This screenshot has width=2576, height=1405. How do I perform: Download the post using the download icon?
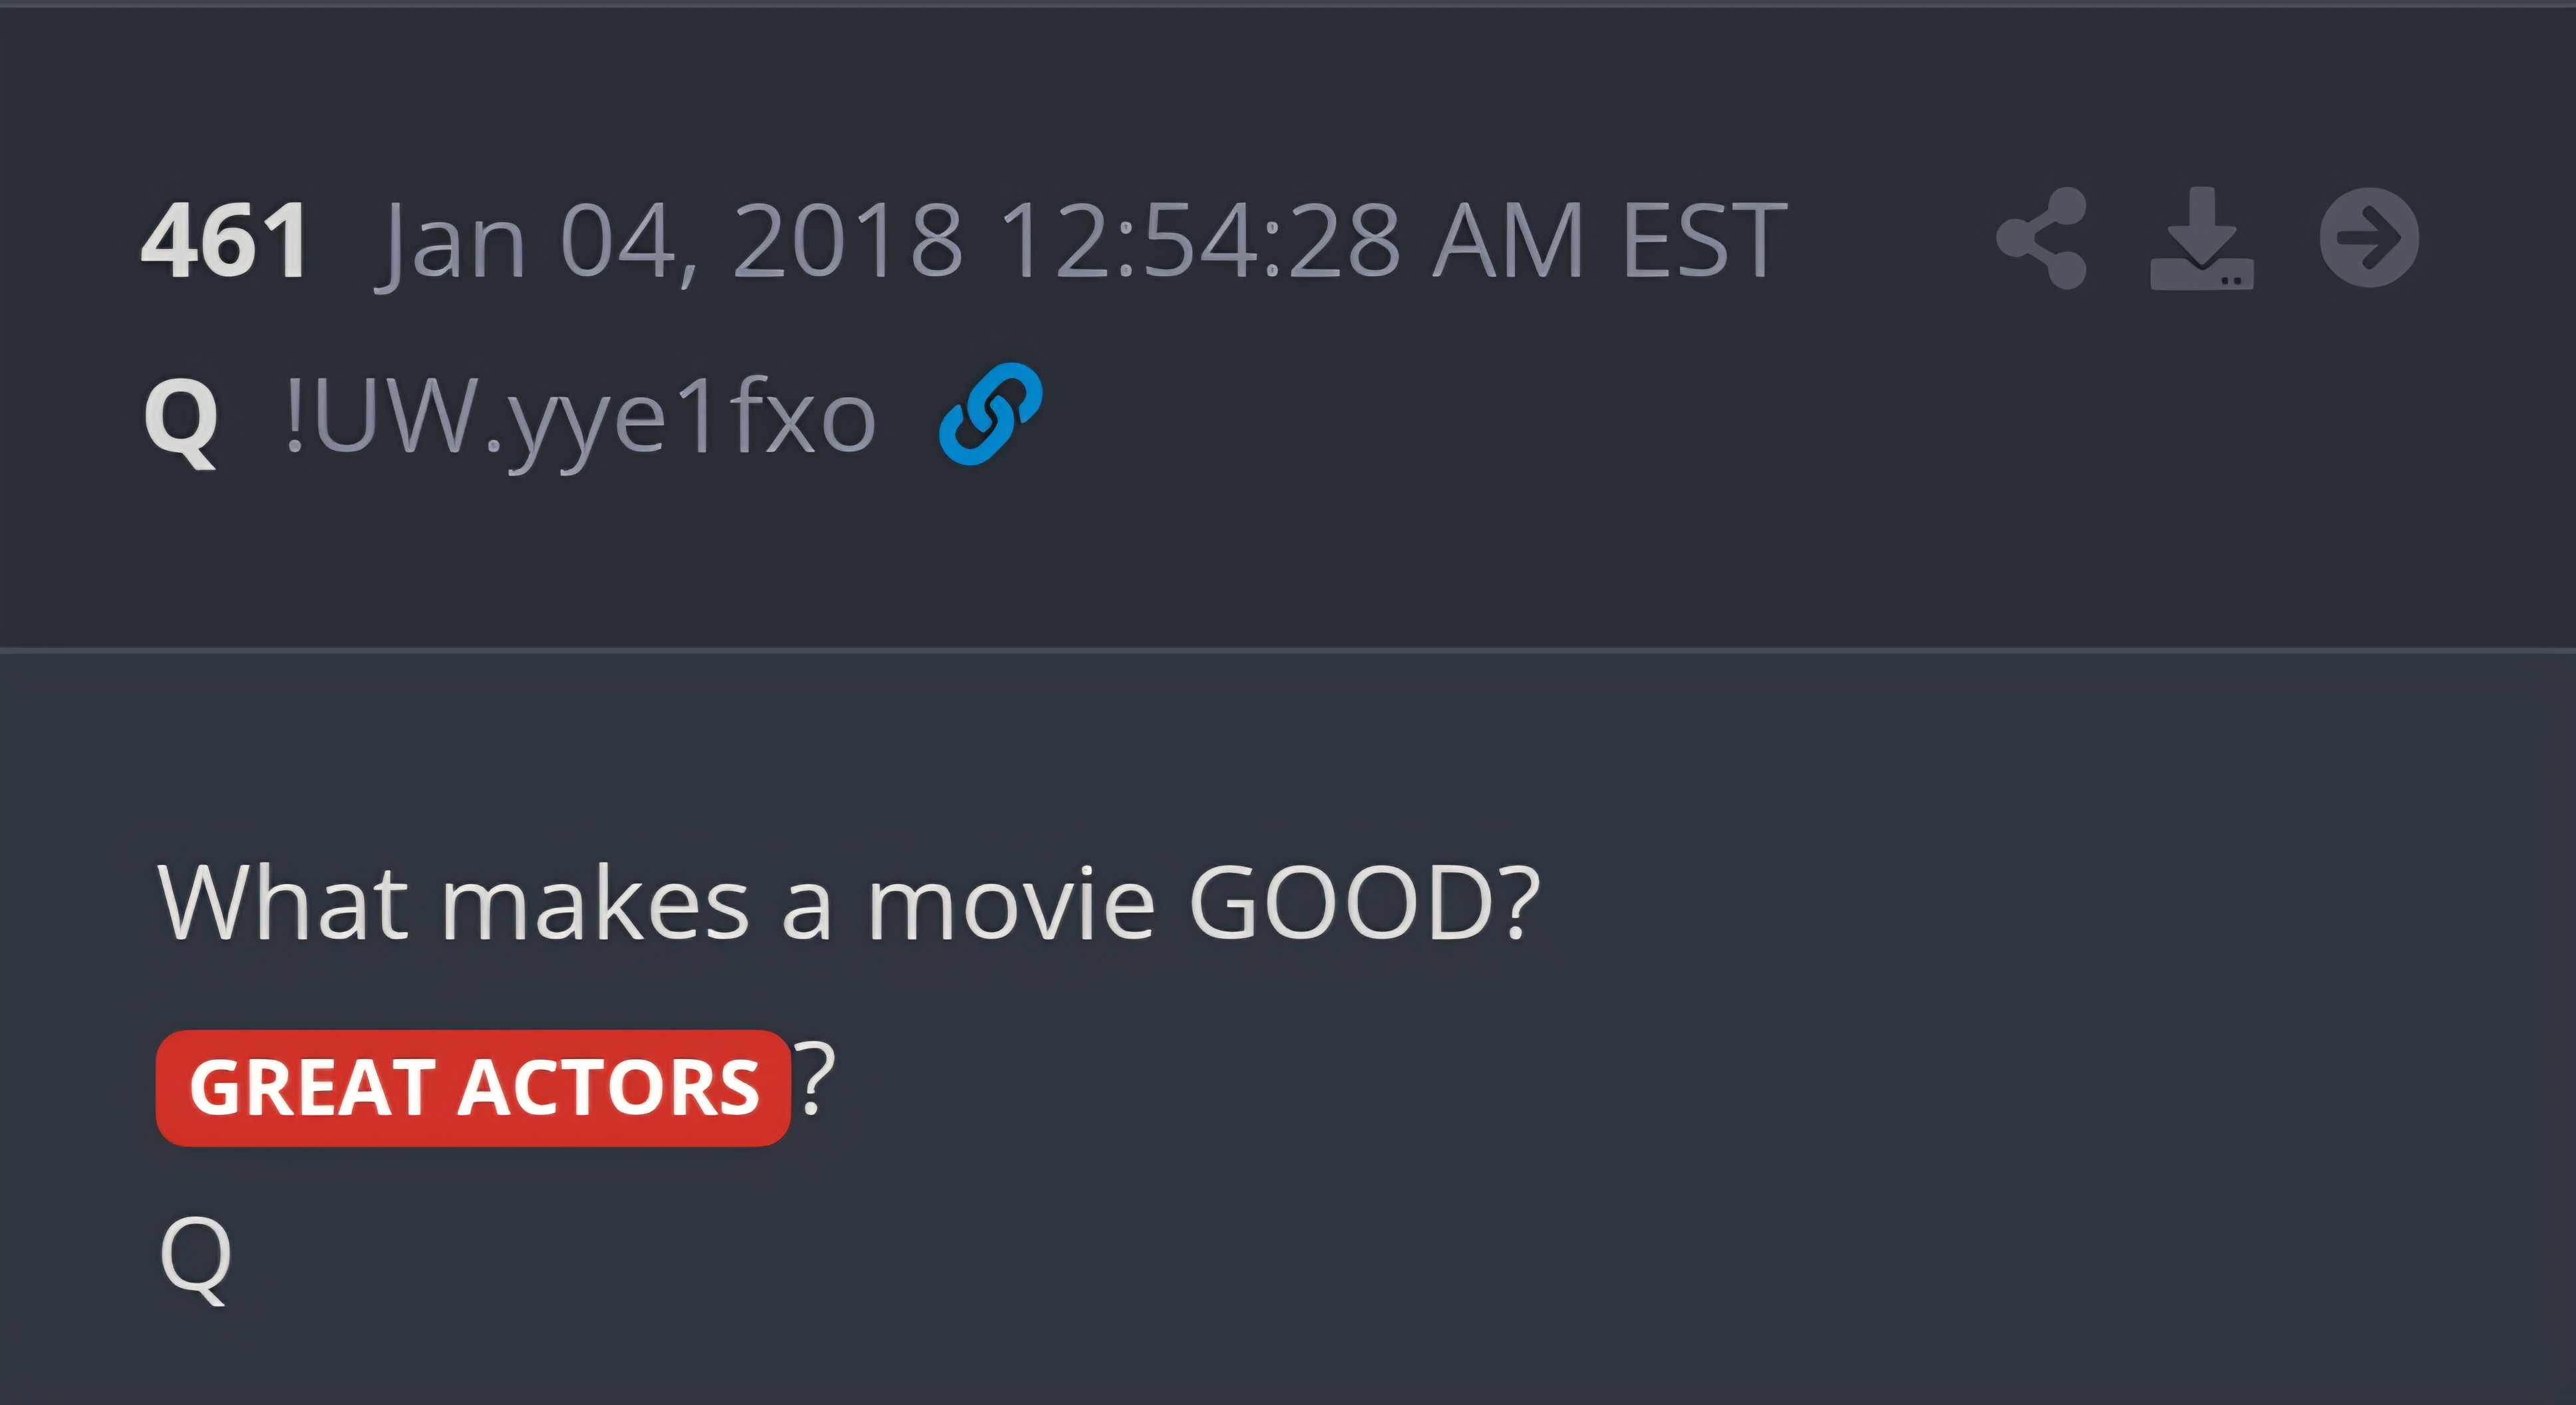click(x=2202, y=238)
